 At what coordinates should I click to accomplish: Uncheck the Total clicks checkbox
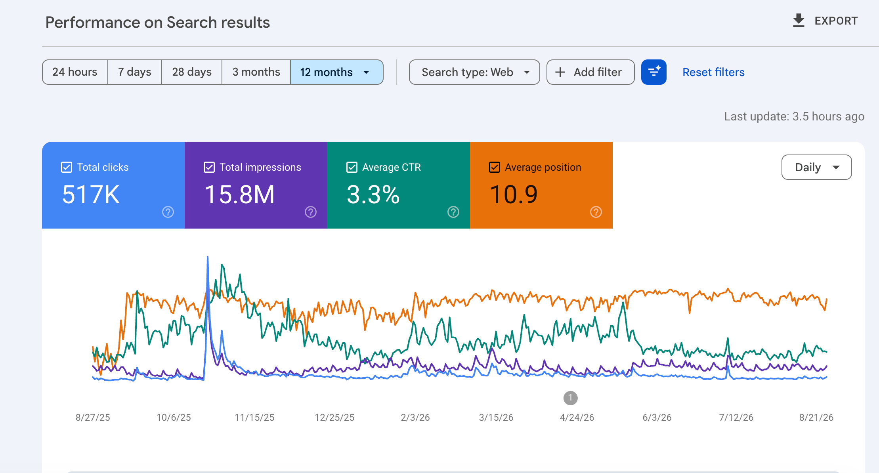[67, 167]
